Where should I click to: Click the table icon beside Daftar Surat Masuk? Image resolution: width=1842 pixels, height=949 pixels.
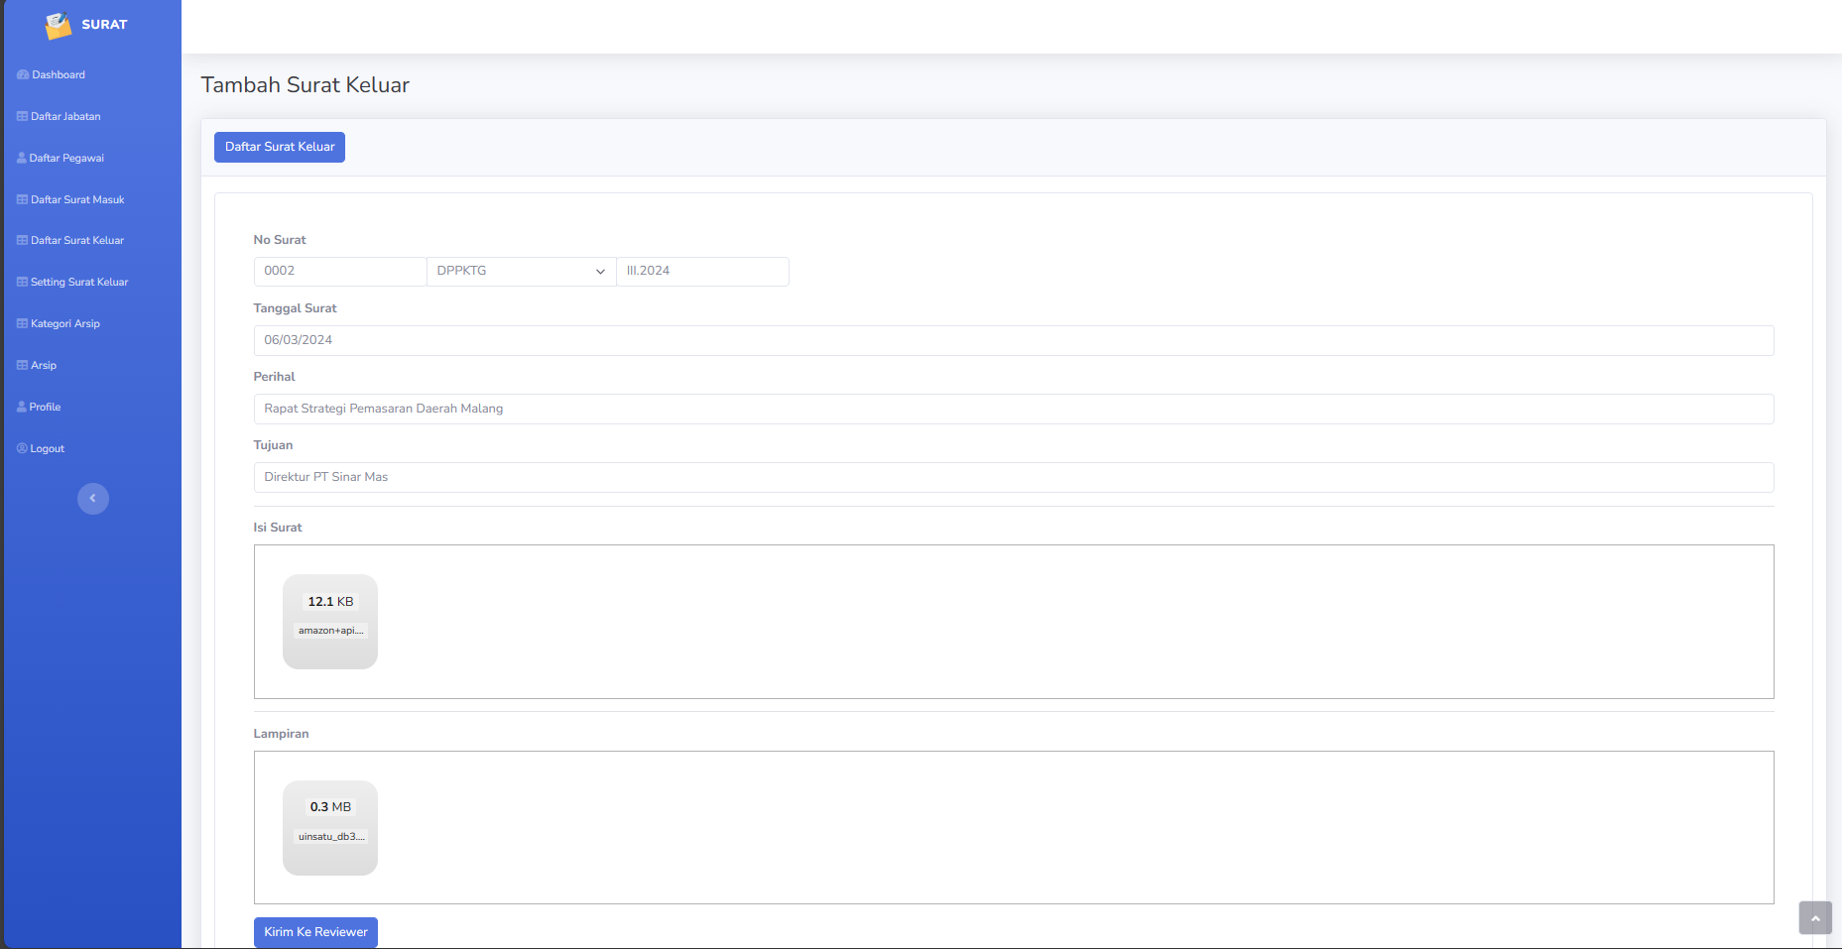(23, 200)
